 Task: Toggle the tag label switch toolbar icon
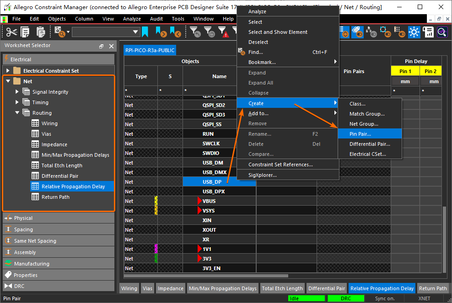(x=358, y=32)
